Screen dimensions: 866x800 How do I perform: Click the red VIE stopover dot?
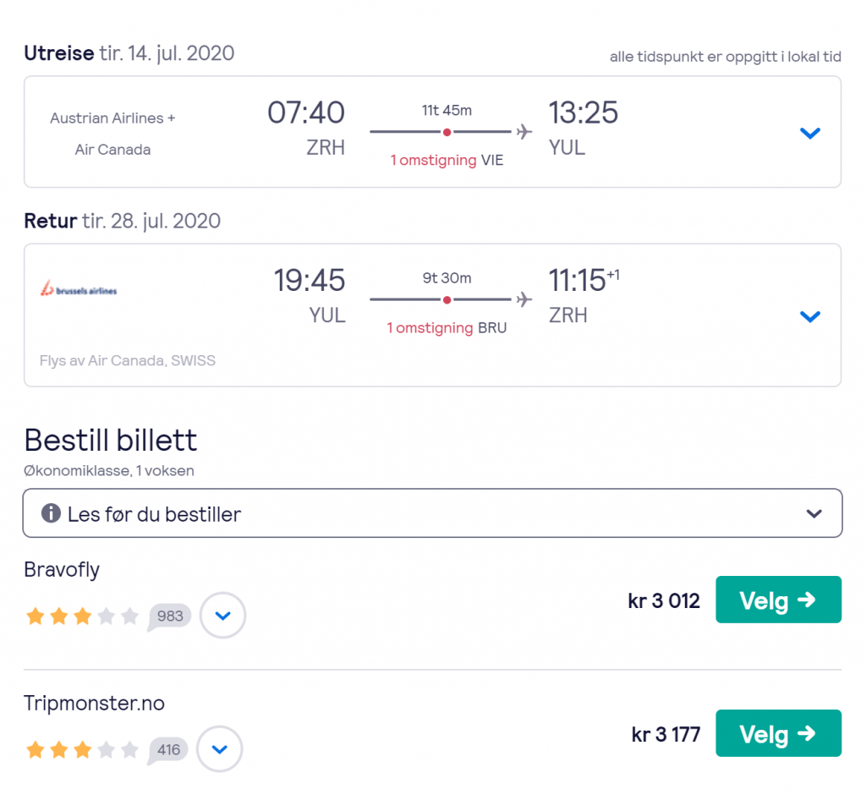pos(447,132)
